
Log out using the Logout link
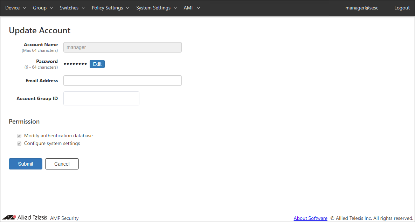click(402, 8)
